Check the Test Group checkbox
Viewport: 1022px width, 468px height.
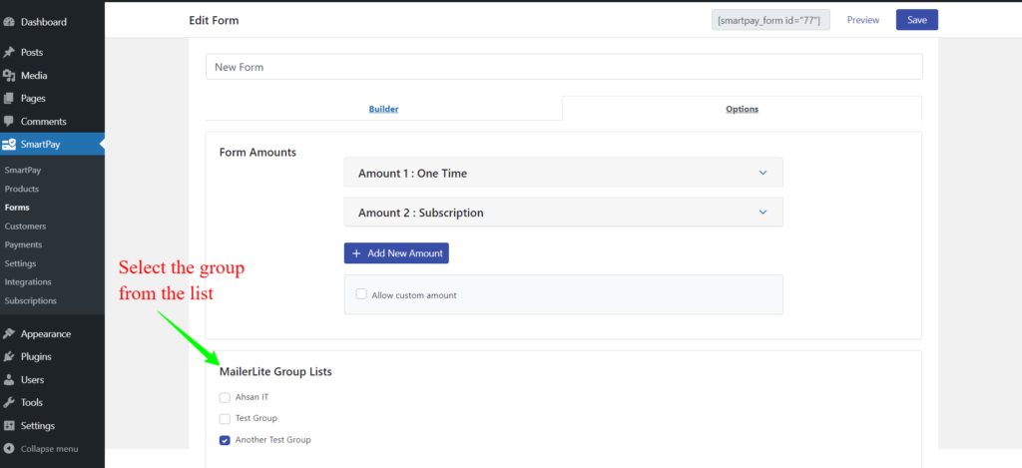[x=225, y=418]
